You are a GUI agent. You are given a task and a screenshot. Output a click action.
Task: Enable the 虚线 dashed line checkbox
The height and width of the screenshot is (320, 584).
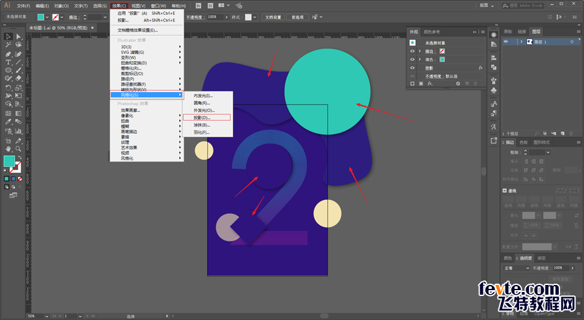click(x=505, y=190)
